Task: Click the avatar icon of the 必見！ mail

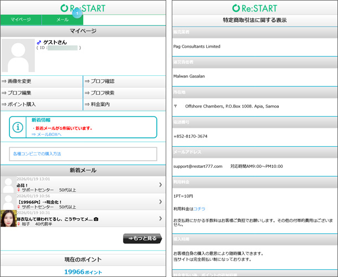Action: point(8,184)
